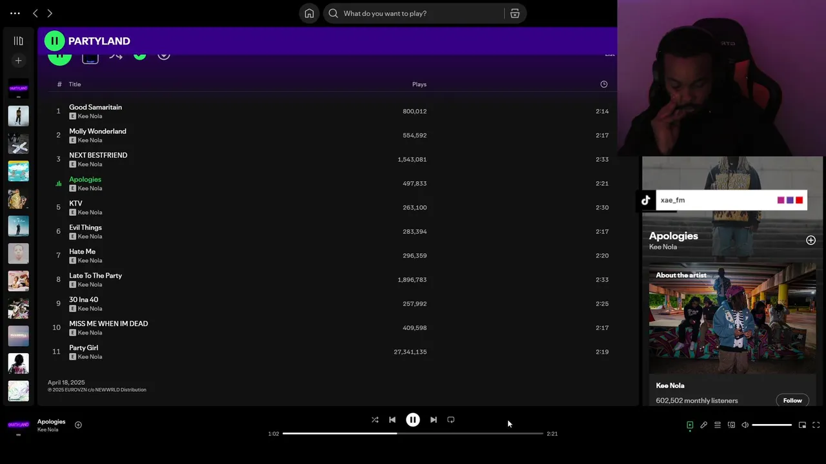Enter full screen mode icon
826x464 pixels.
tap(816, 425)
